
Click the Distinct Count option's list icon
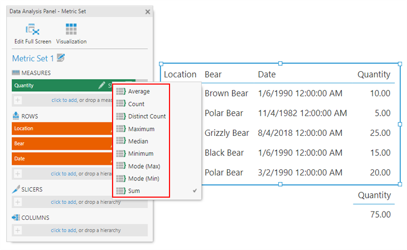(x=121, y=116)
